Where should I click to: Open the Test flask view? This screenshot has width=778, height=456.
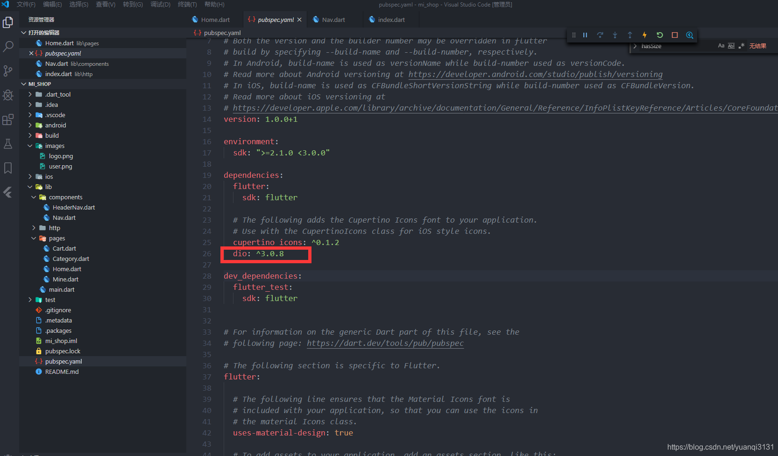pos(8,144)
